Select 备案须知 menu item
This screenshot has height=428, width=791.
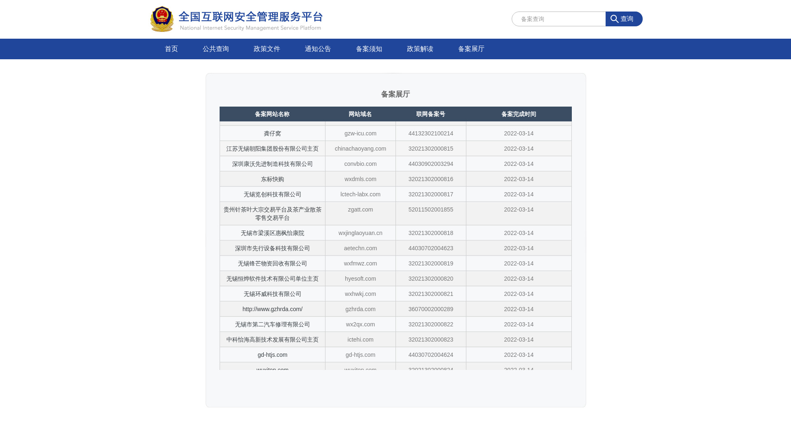369,49
